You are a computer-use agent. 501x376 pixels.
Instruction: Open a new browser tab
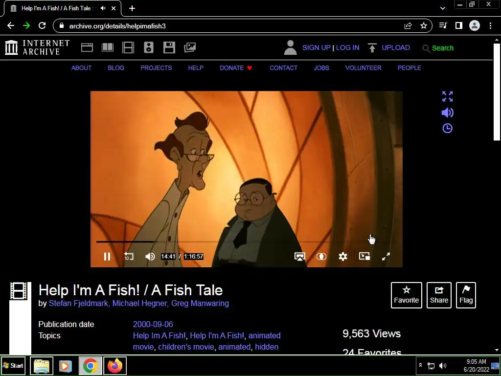[x=132, y=8]
